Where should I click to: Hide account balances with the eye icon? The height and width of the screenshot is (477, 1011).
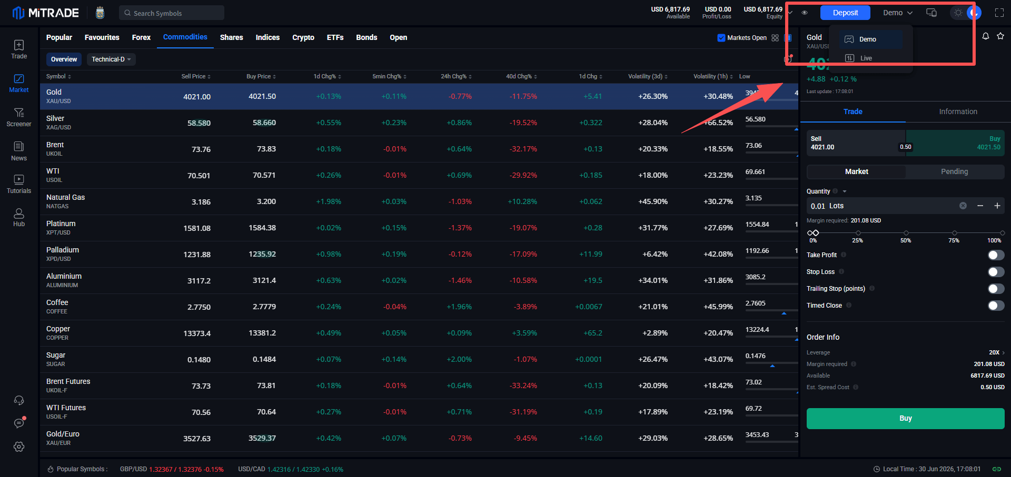coord(805,13)
